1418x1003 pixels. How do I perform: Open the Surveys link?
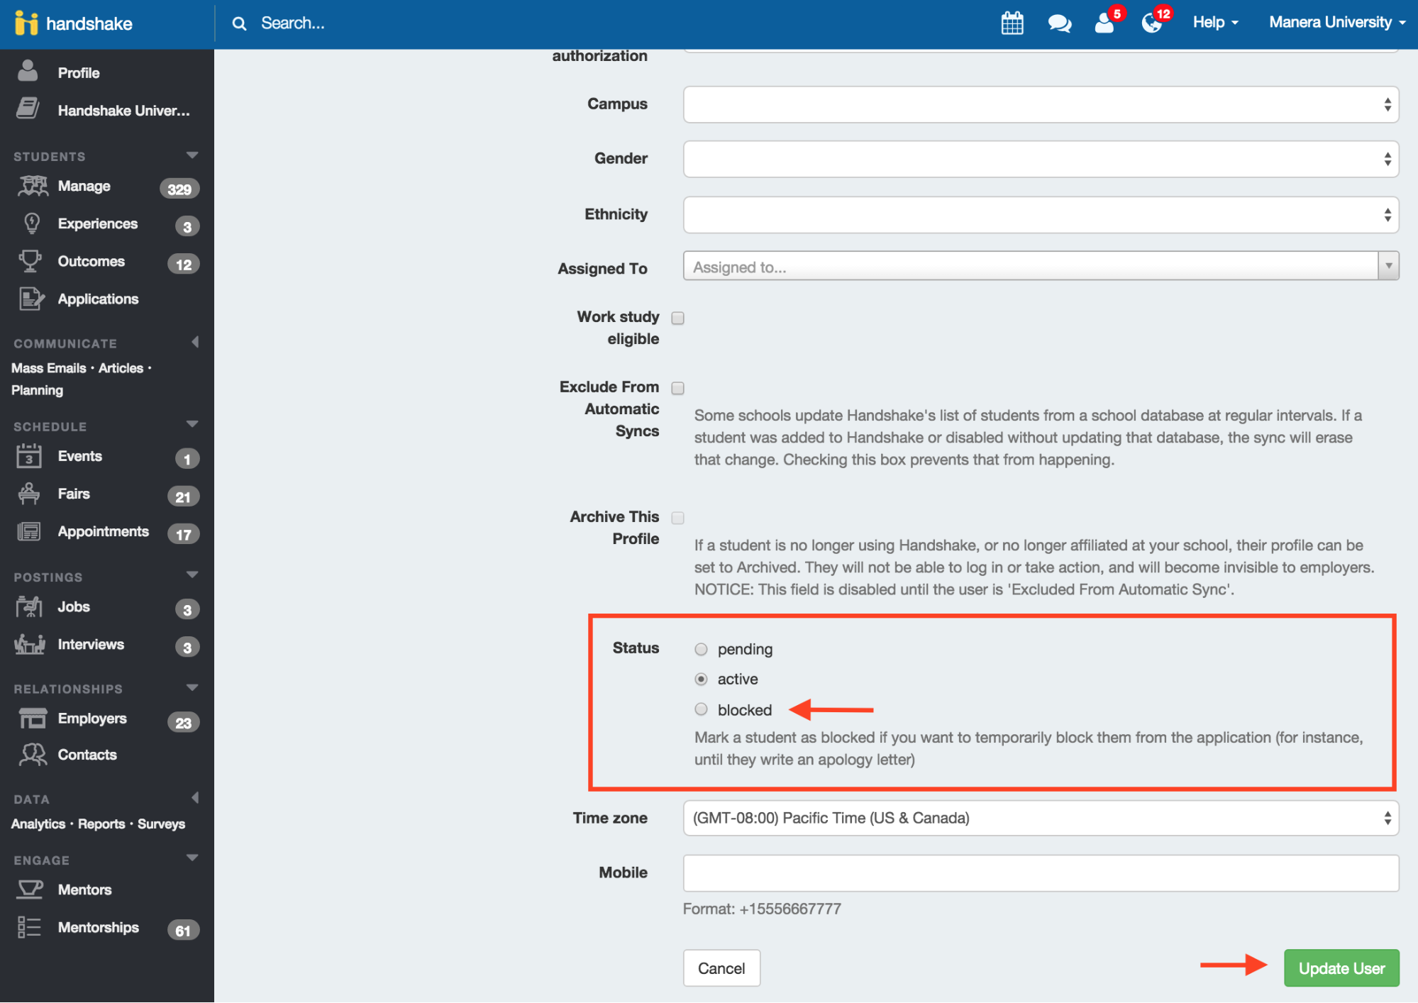point(161,824)
